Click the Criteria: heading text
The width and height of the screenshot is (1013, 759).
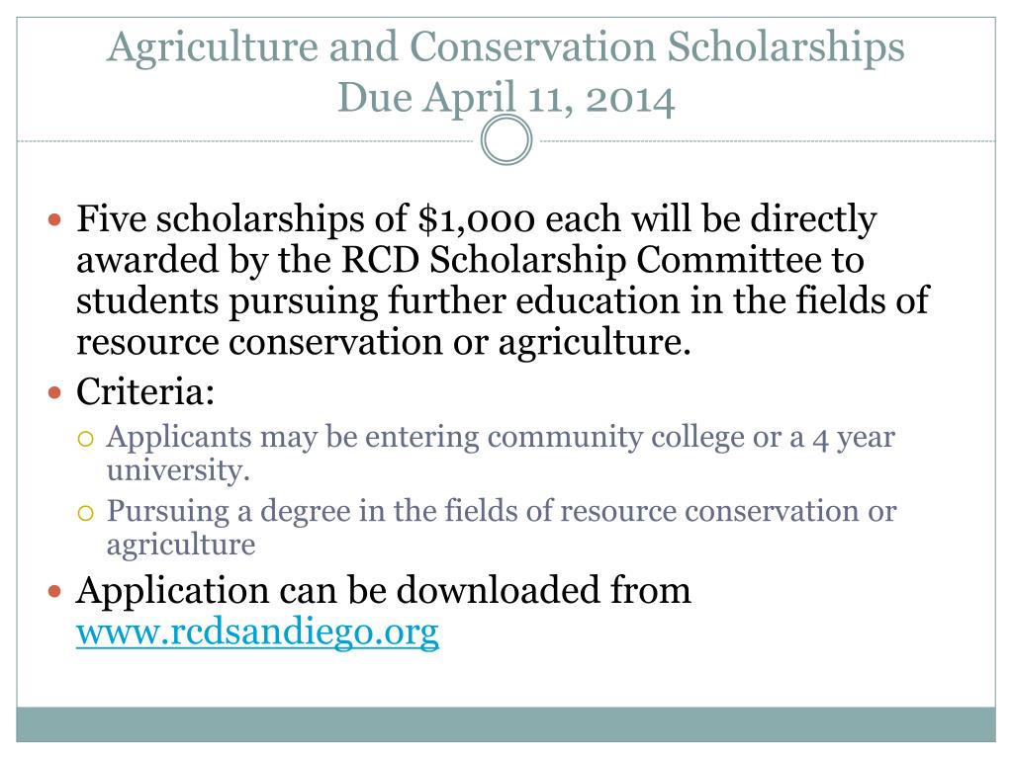[x=145, y=391]
